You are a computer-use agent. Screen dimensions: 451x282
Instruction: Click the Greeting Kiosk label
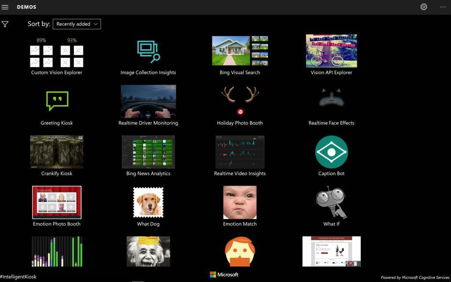[57, 123]
